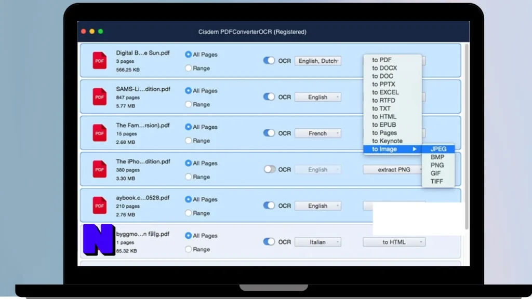This screenshot has width=532, height=299.
Task: Choose to PDF from format menu
Action: tap(392, 60)
